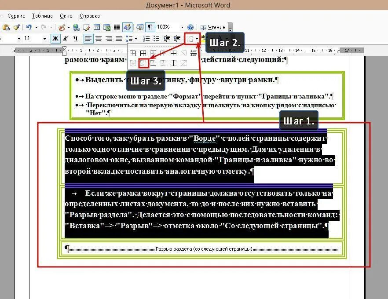This screenshot has width=388, height=299.
Task: Toggle the ¶ show formatting marks icon
Action: tap(150, 26)
